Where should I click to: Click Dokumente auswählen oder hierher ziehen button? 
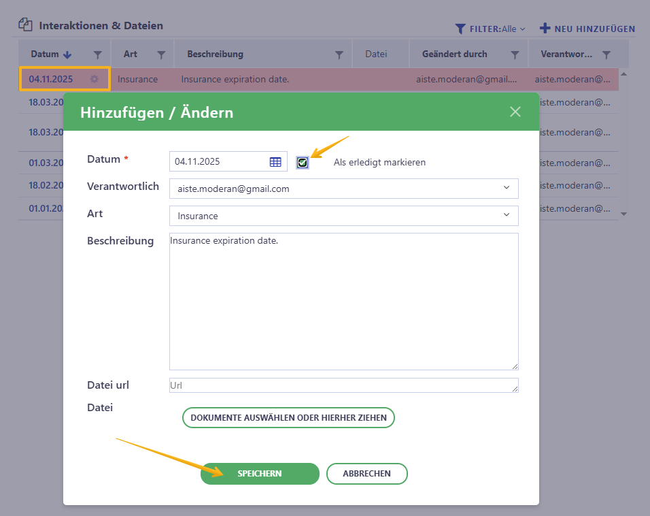(288, 417)
